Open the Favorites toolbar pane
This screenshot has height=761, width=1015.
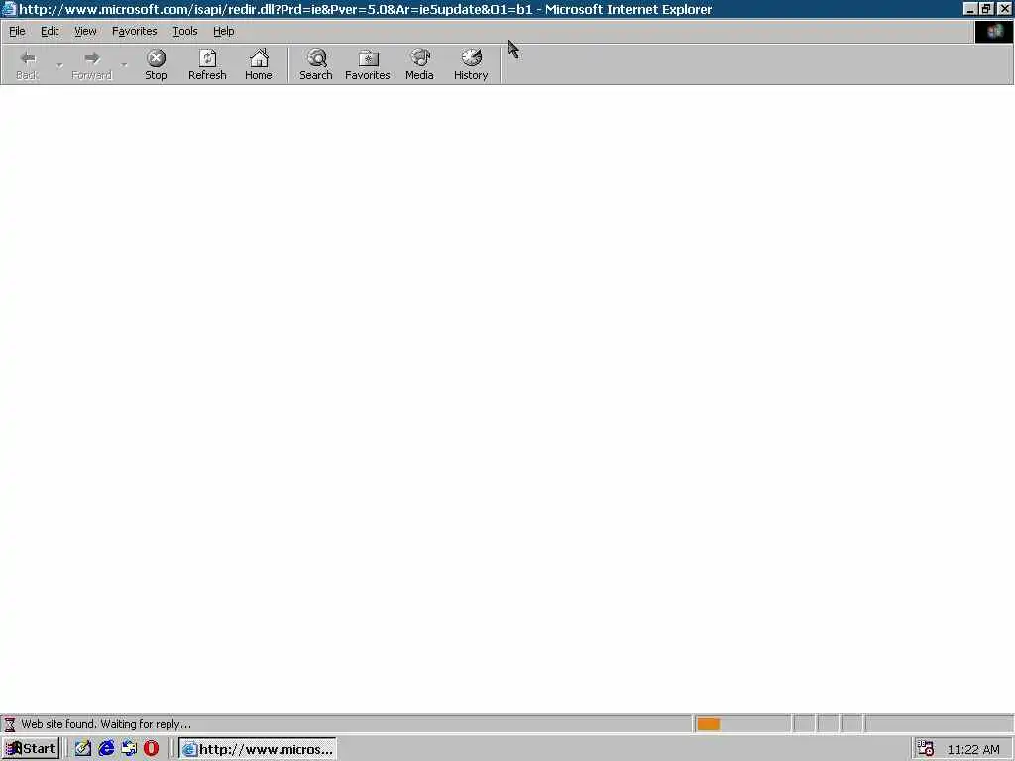click(368, 64)
